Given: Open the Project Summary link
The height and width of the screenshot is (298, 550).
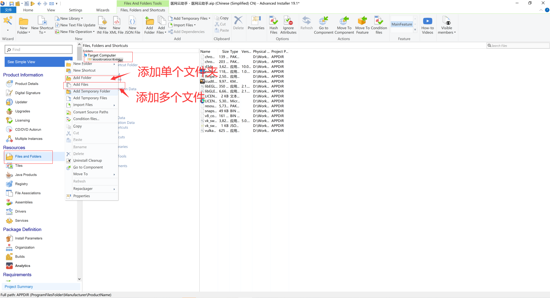Looking at the screenshot, I should (19, 287).
